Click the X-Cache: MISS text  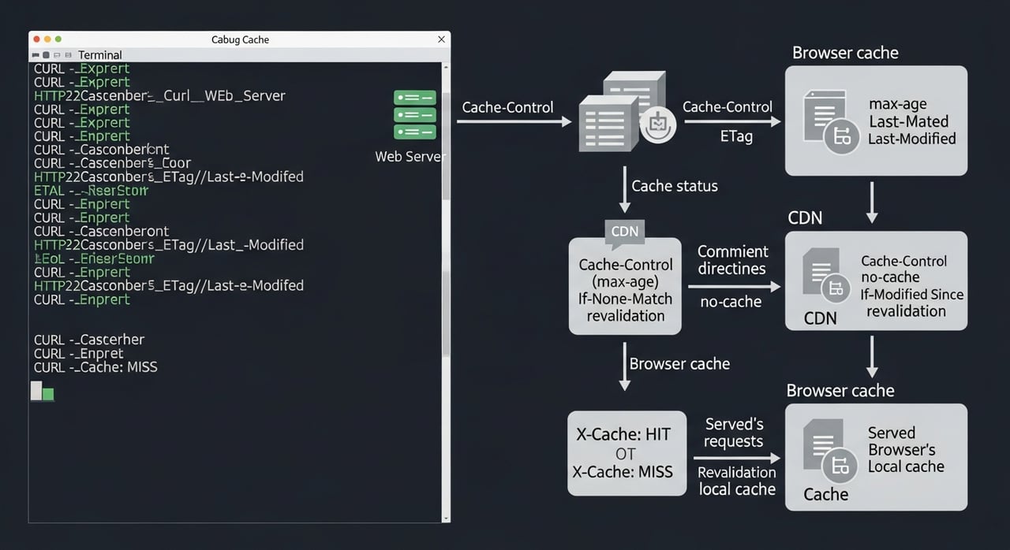click(x=623, y=472)
